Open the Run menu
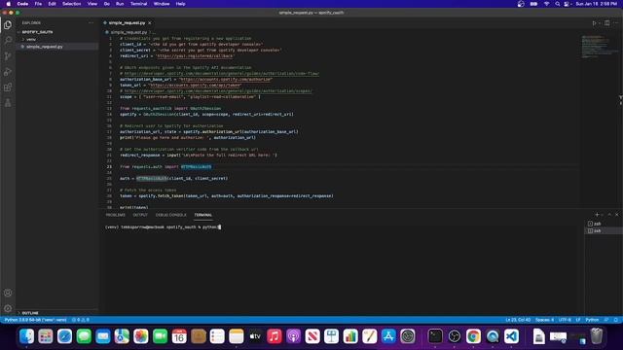This screenshot has width=623, height=350. click(x=120, y=4)
